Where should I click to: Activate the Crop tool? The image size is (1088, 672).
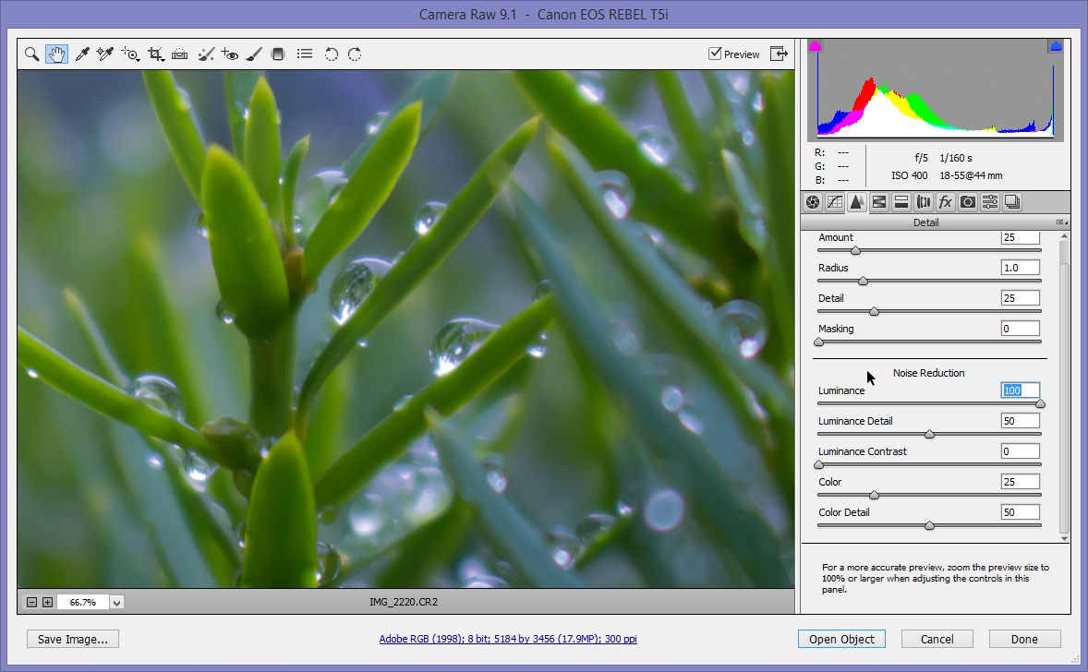click(x=155, y=54)
